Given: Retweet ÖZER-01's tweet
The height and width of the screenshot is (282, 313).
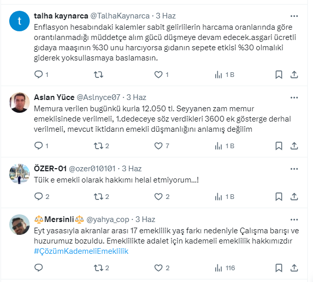Looking at the screenshot, I should 98,196.
